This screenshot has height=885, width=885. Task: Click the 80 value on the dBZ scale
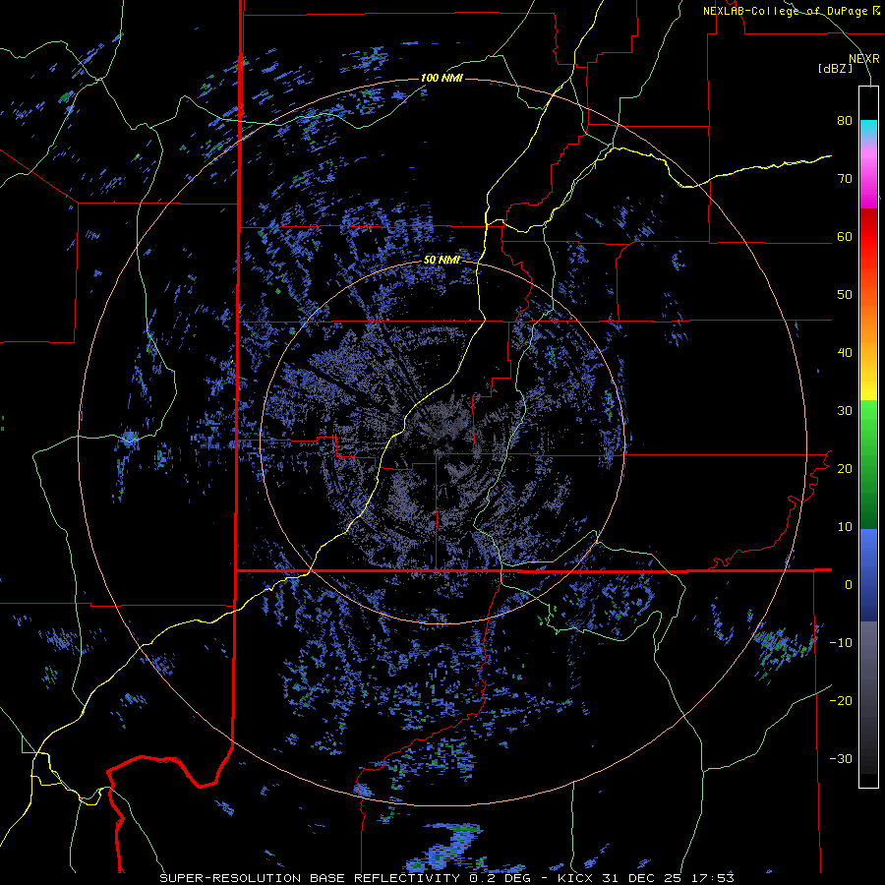coord(845,121)
